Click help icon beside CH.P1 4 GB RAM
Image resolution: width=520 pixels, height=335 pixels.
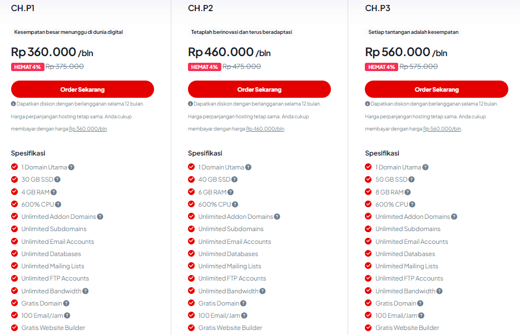click(x=54, y=192)
